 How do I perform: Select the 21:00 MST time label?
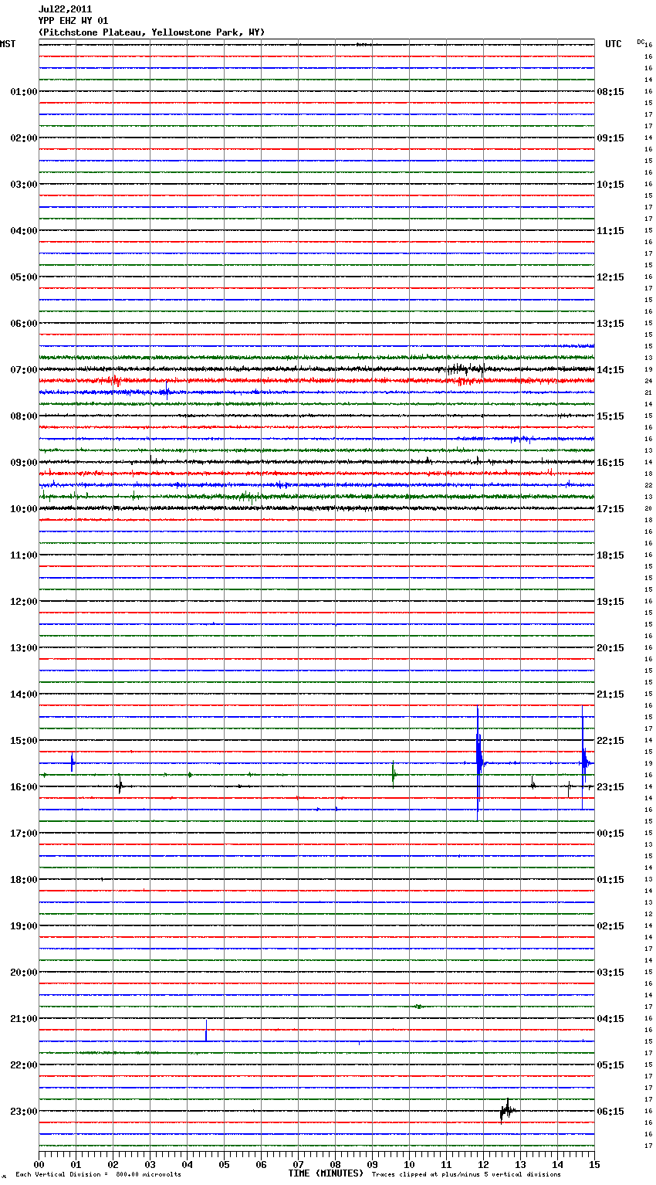click(x=24, y=1019)
